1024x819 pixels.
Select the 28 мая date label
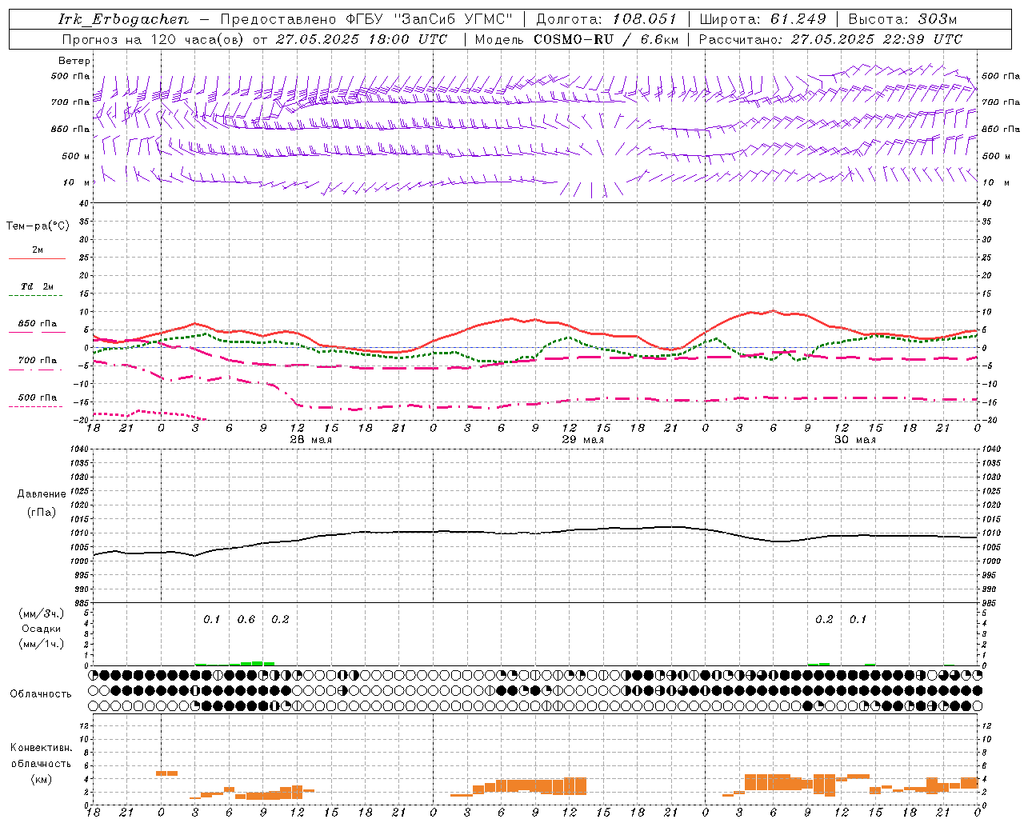310,440
